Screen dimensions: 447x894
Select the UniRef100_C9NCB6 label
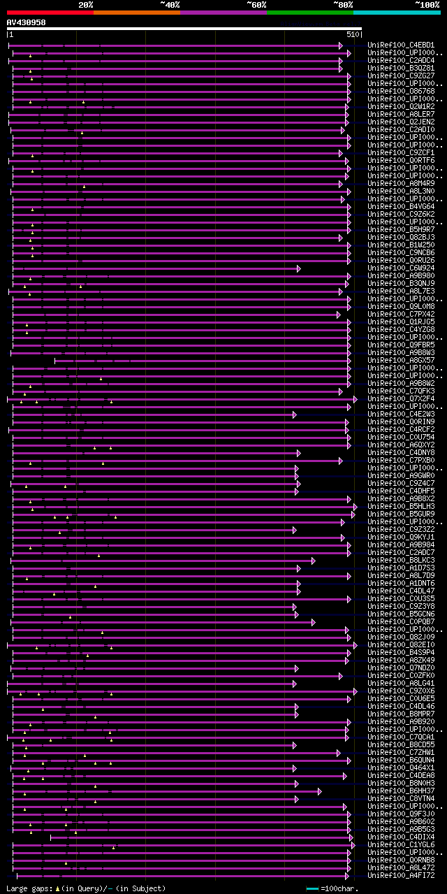coord(401,253)
